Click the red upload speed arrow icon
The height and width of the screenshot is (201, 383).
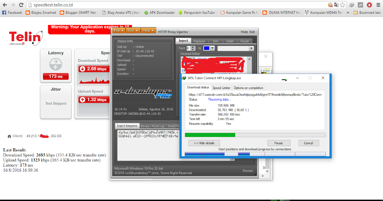point(82,100)
